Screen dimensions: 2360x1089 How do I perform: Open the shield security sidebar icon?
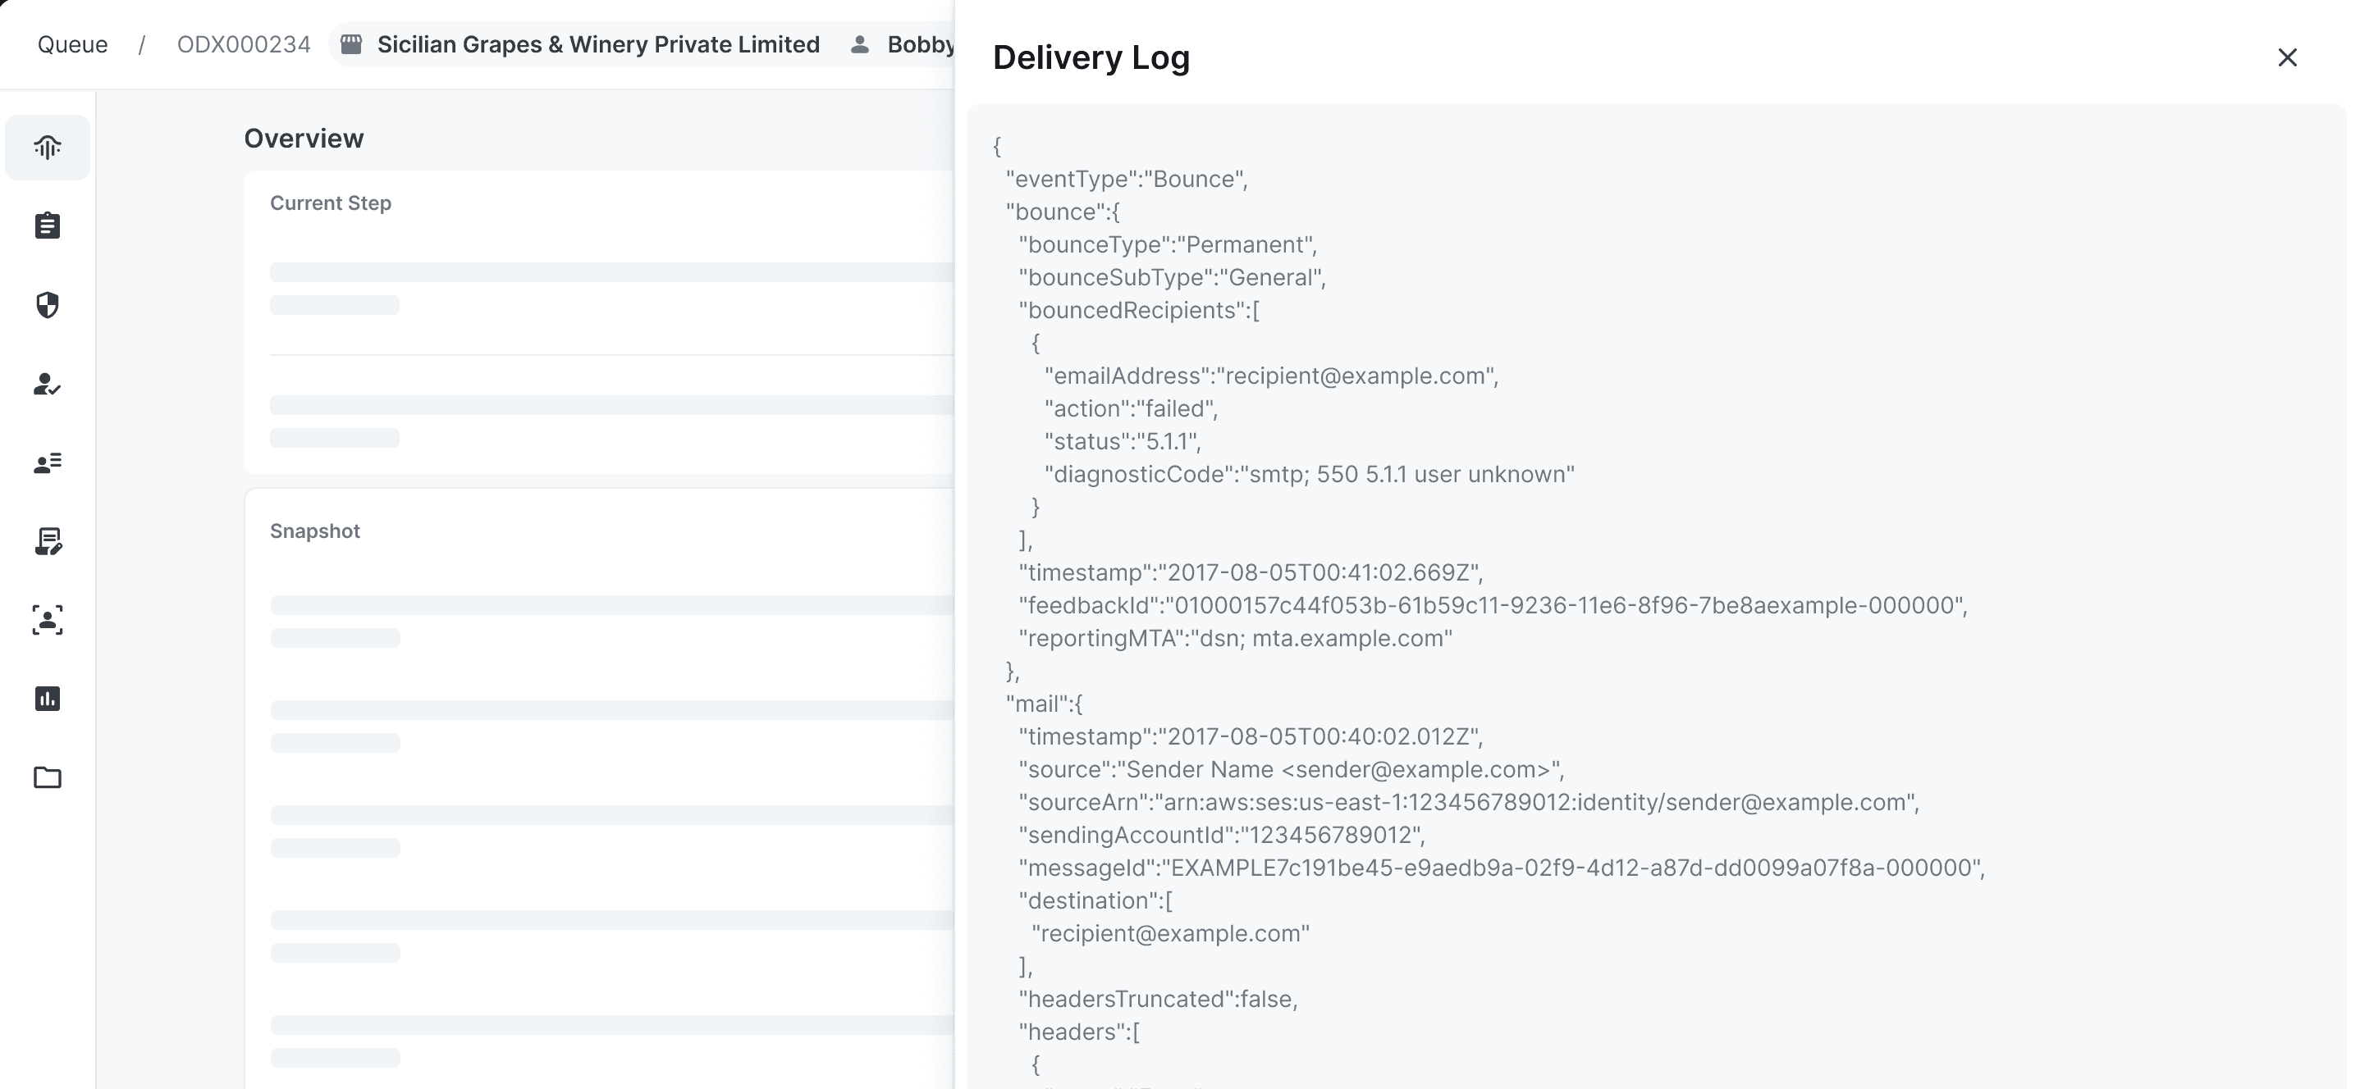point(48,304)
